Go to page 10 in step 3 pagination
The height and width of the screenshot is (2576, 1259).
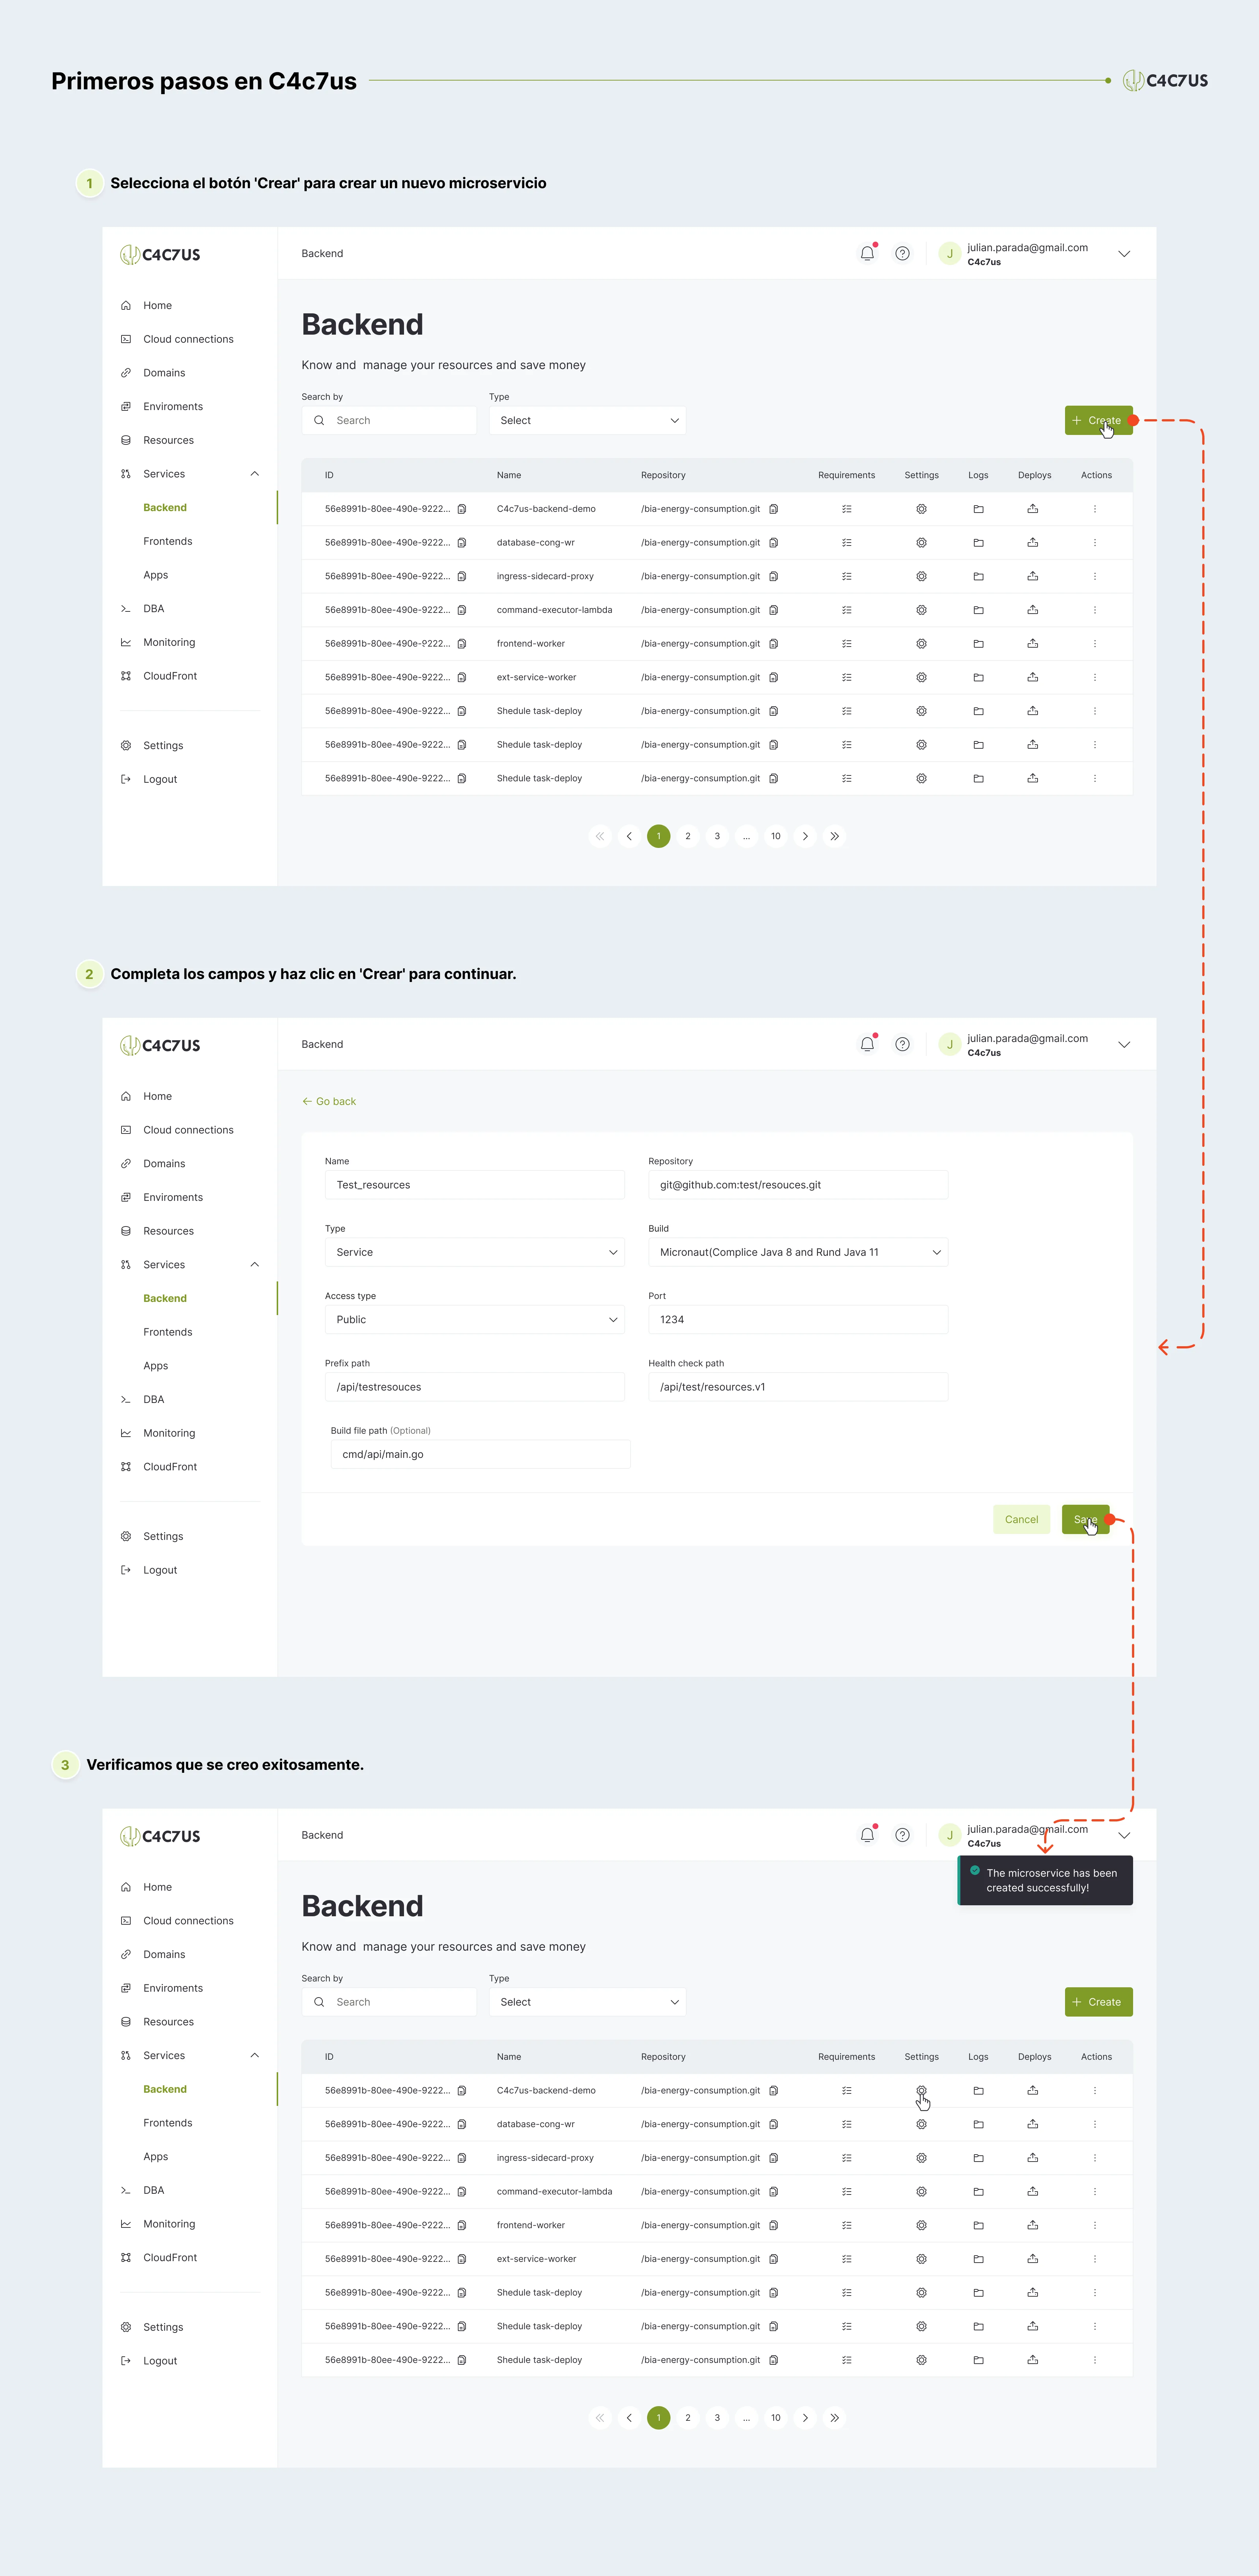[776, 2417]
